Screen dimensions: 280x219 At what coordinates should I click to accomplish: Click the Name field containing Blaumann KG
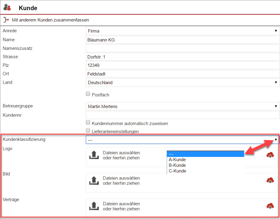[182, 40]
